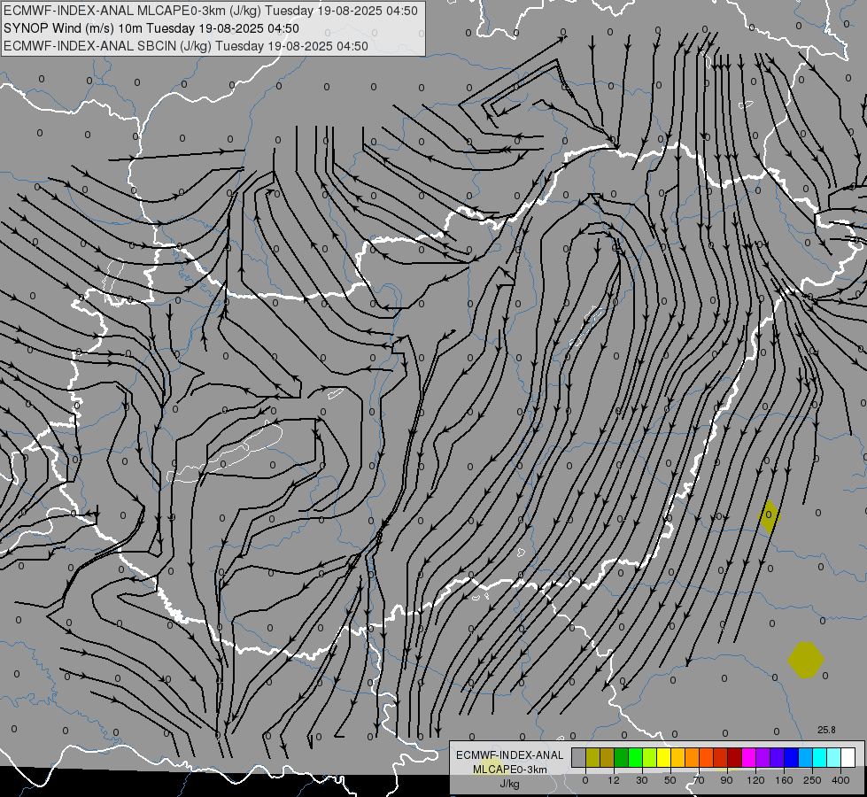Click the legend value 12
Screen dimensions: 867x797
(614, 780)
